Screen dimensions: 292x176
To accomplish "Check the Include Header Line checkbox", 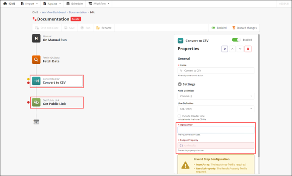I will pos(180,116).
